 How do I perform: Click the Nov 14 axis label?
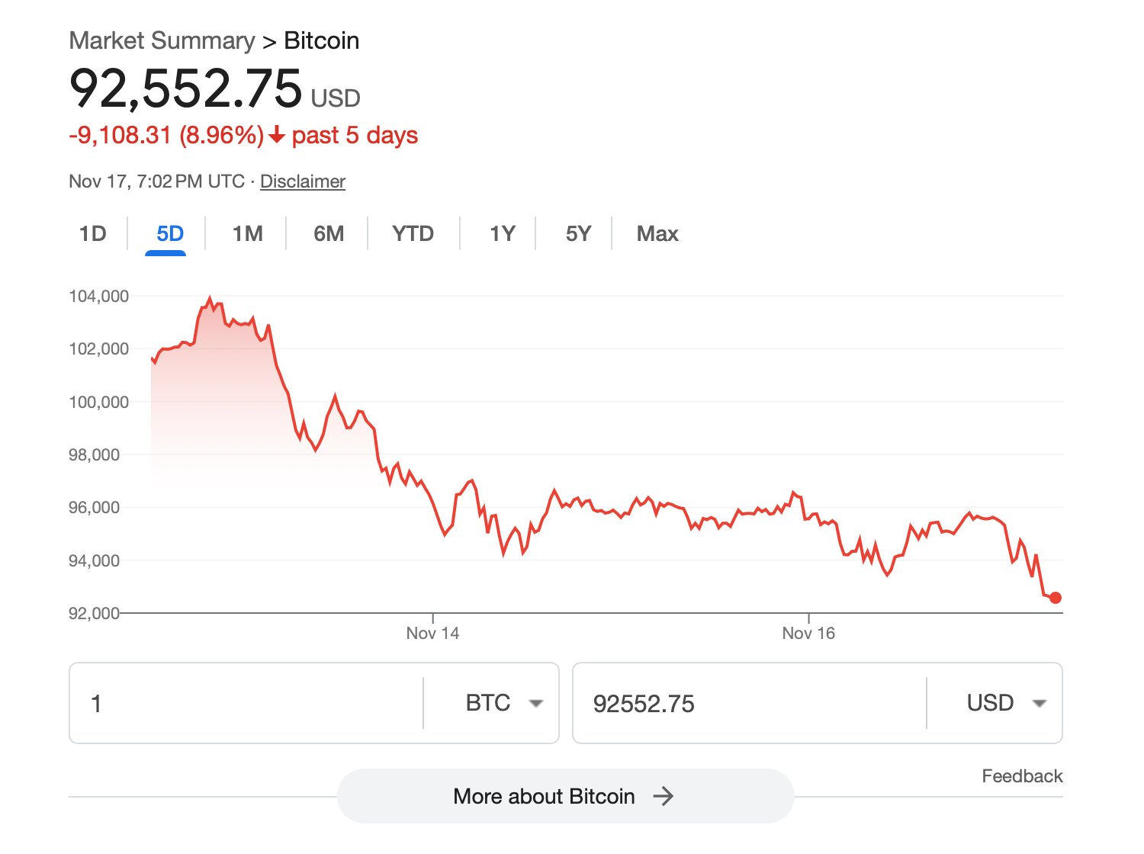(x=432, y=634)
